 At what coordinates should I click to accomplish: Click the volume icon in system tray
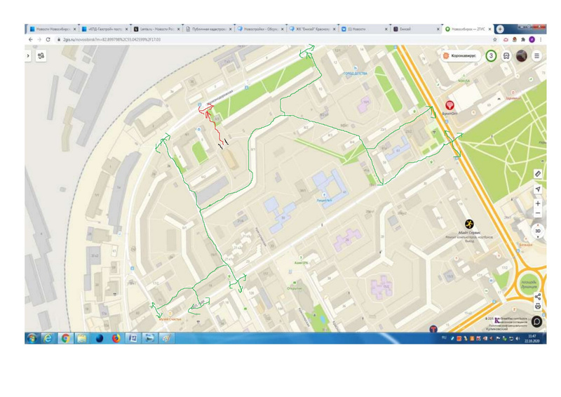coord(518,338)
